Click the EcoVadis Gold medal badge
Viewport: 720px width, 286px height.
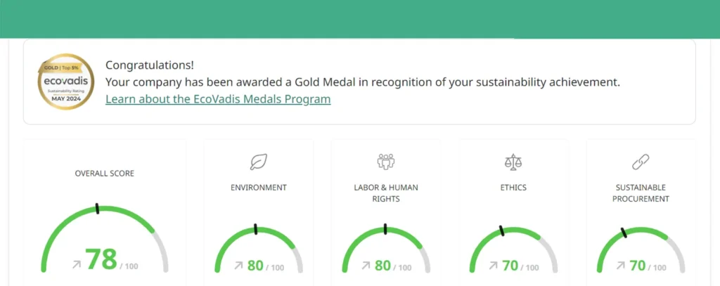click(65, 82)
